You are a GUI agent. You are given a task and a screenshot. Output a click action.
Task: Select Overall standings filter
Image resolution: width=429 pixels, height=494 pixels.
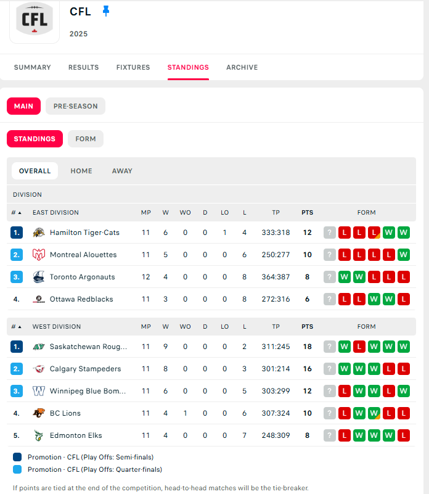[35, 171]
